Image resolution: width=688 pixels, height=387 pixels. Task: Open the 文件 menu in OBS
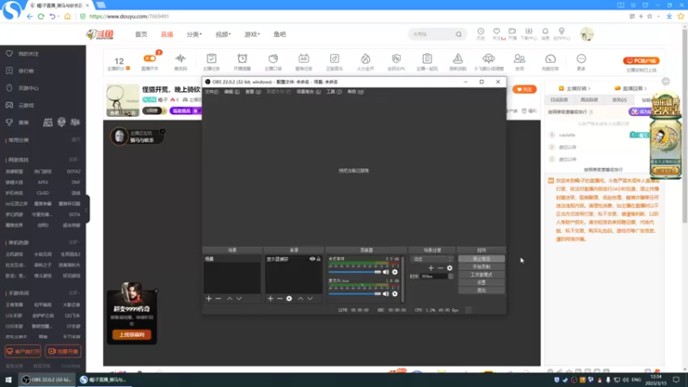tap(212, 92)
